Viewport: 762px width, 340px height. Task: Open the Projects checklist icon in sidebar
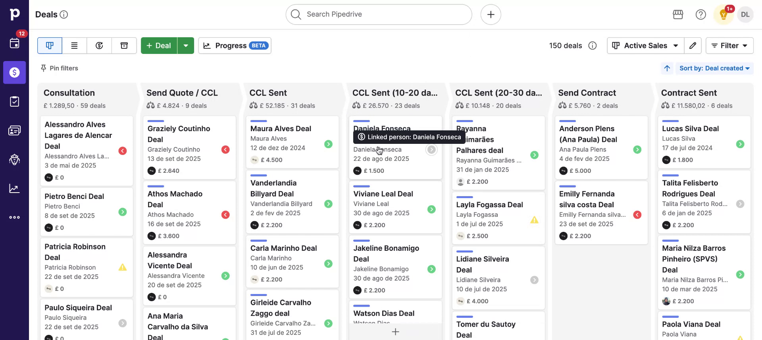tap(14, 101)
